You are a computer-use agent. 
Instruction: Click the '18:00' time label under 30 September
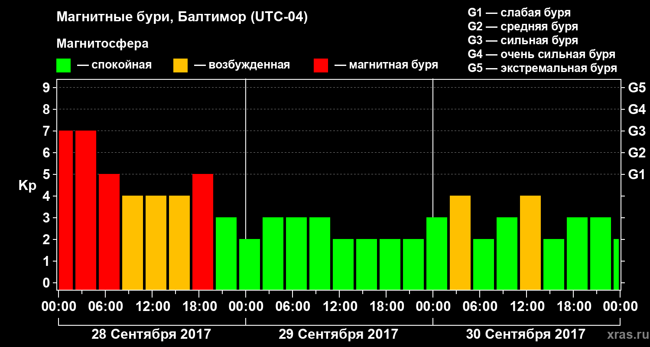pyautogui.click(x=574, y=307)
